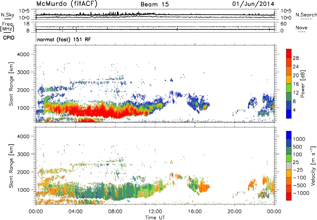Click the "-100" label on Velocity colorbar
Screen dimensions: 317x220
[300, 178]
